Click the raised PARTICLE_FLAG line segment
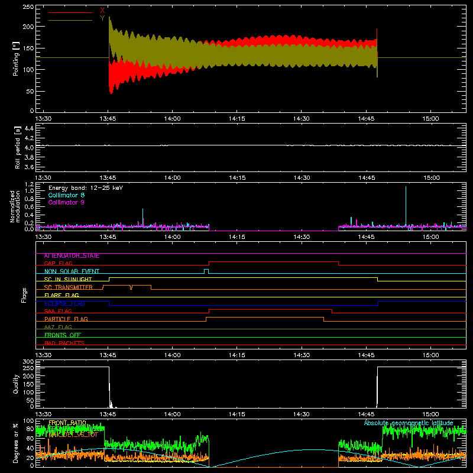This screenshot has height=473, width=473. (x=265, y=318)
